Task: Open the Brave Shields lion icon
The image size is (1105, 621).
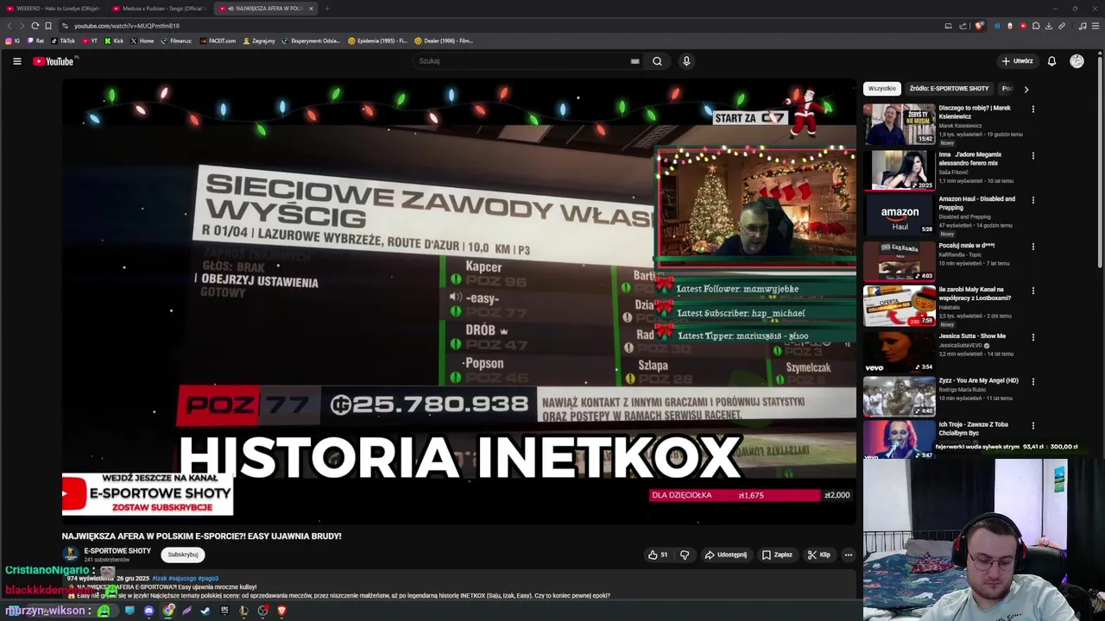Action: pyautogui.click(x=979, y=26)
